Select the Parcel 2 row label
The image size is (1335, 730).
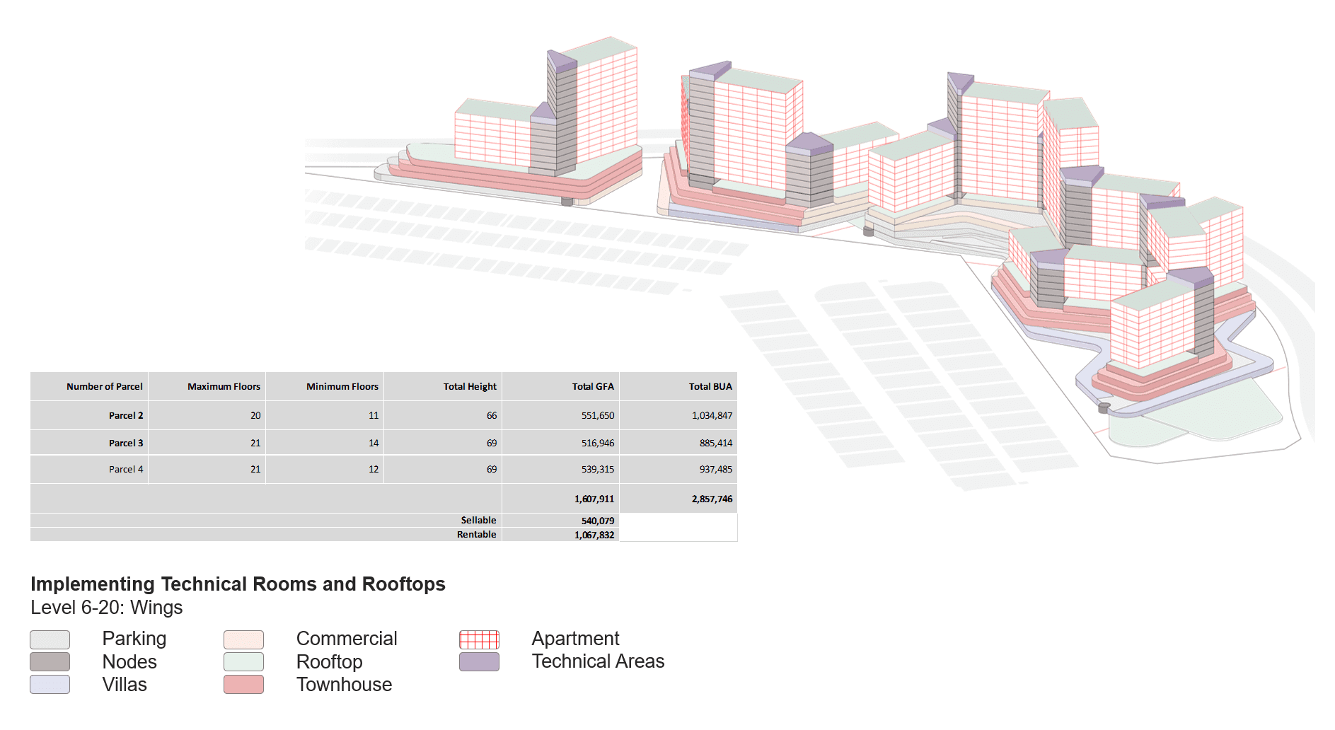coord(126,416)
